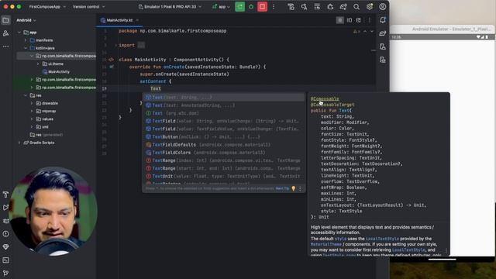Open the Version control dropdown
496x279 pixels.
pyautogui.click(x=88, y=7)
